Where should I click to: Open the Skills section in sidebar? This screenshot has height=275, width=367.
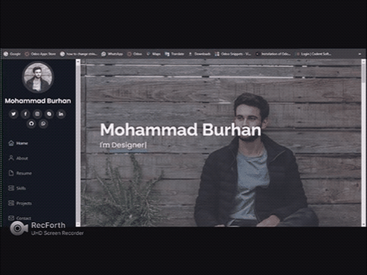click(x=17, y=188)
